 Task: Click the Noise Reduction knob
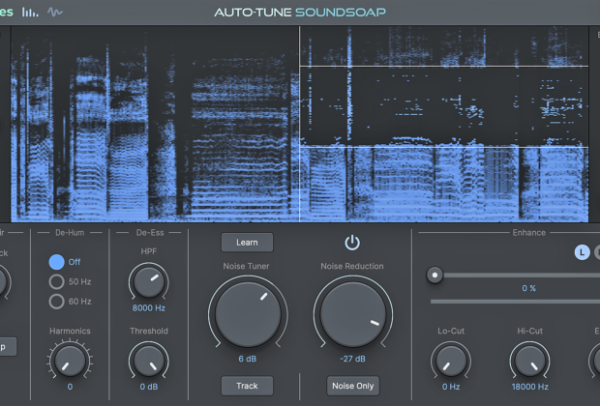click(x=353, y=314)
